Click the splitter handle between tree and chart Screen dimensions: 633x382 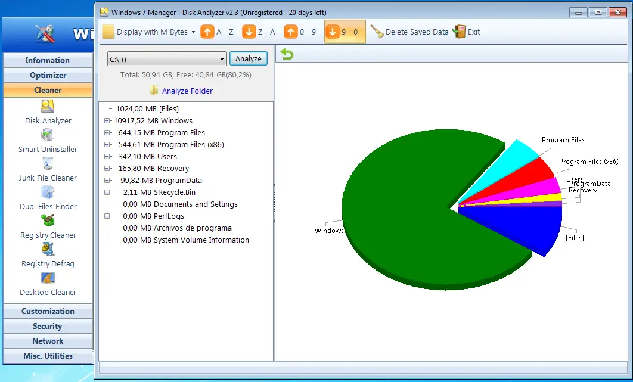coord(275,203)
